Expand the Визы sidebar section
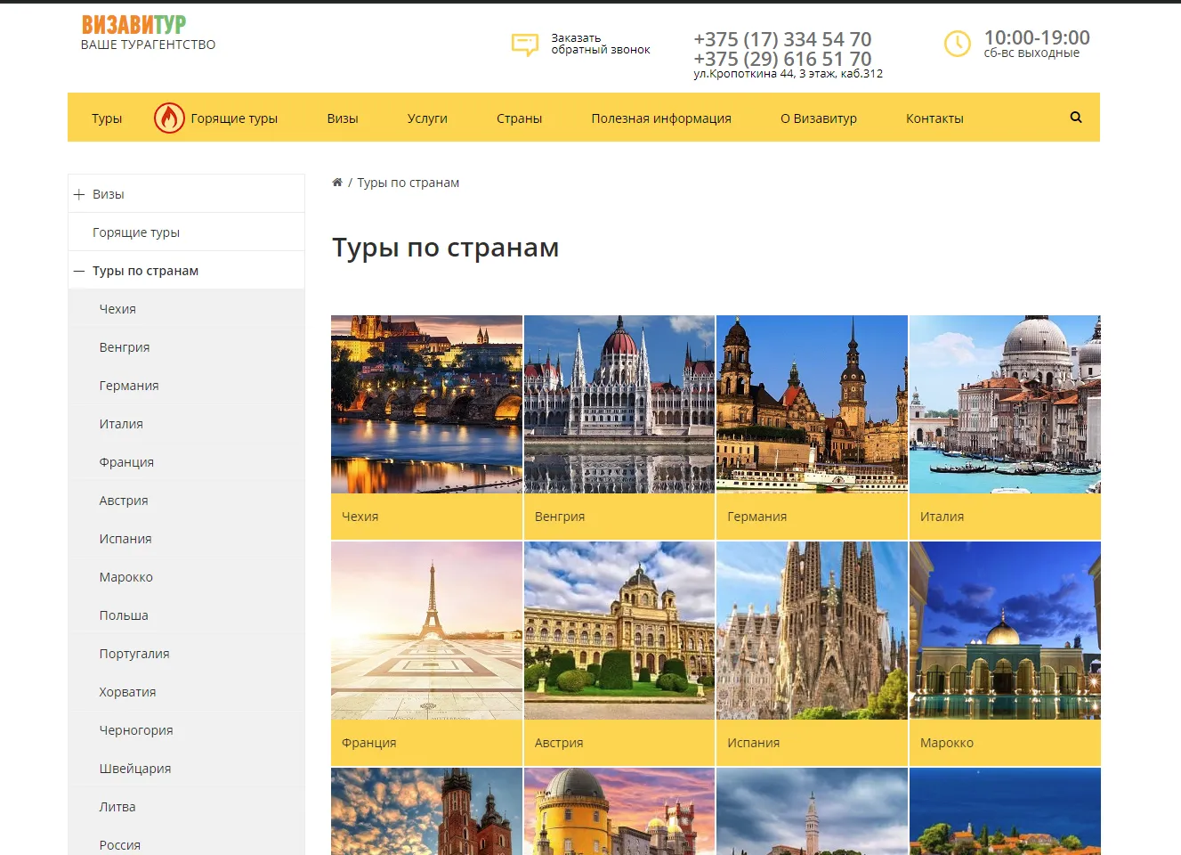The image size is (1181, 855). [x=79, y=194]
